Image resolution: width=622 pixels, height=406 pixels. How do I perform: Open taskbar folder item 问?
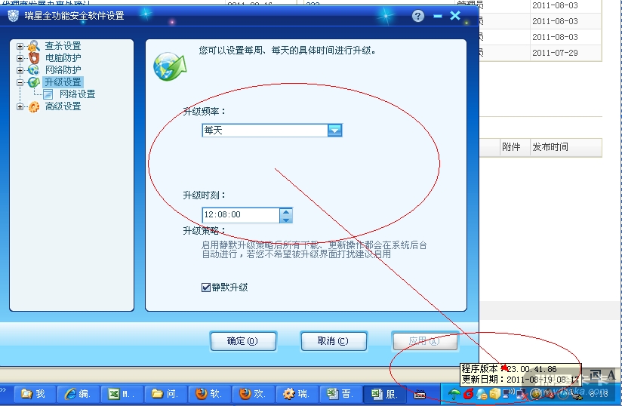(165, 394)
